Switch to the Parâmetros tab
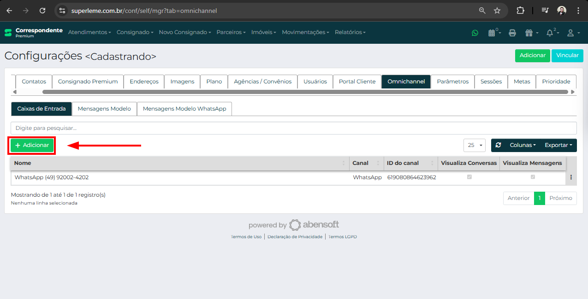Image resolution: width=588 pixels, height=299 pixels. (x=452, y=82)
